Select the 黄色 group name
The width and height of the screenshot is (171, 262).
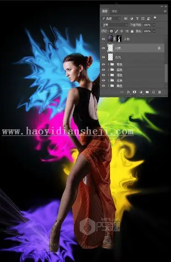(x=119, y=86)
